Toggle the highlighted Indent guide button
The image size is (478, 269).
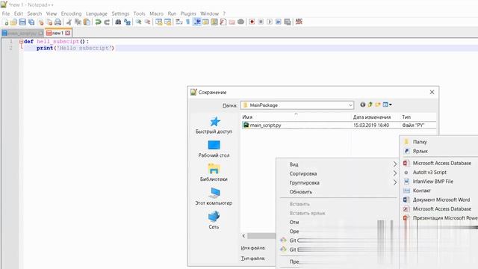197,22
